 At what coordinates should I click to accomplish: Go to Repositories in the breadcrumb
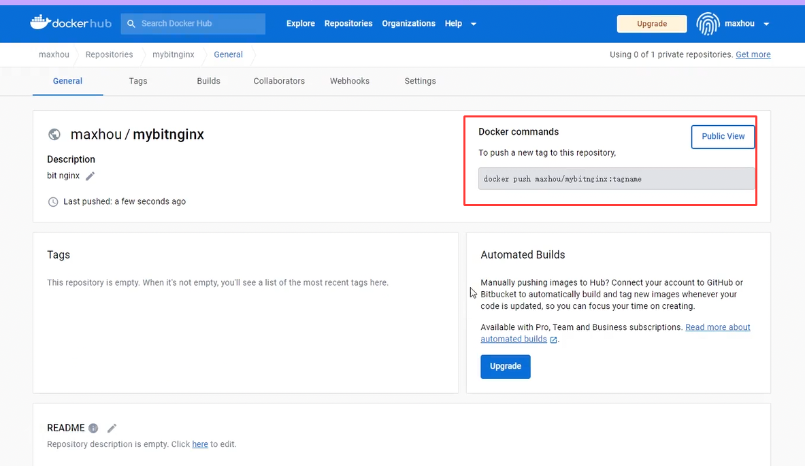click(x=110, y=54)
